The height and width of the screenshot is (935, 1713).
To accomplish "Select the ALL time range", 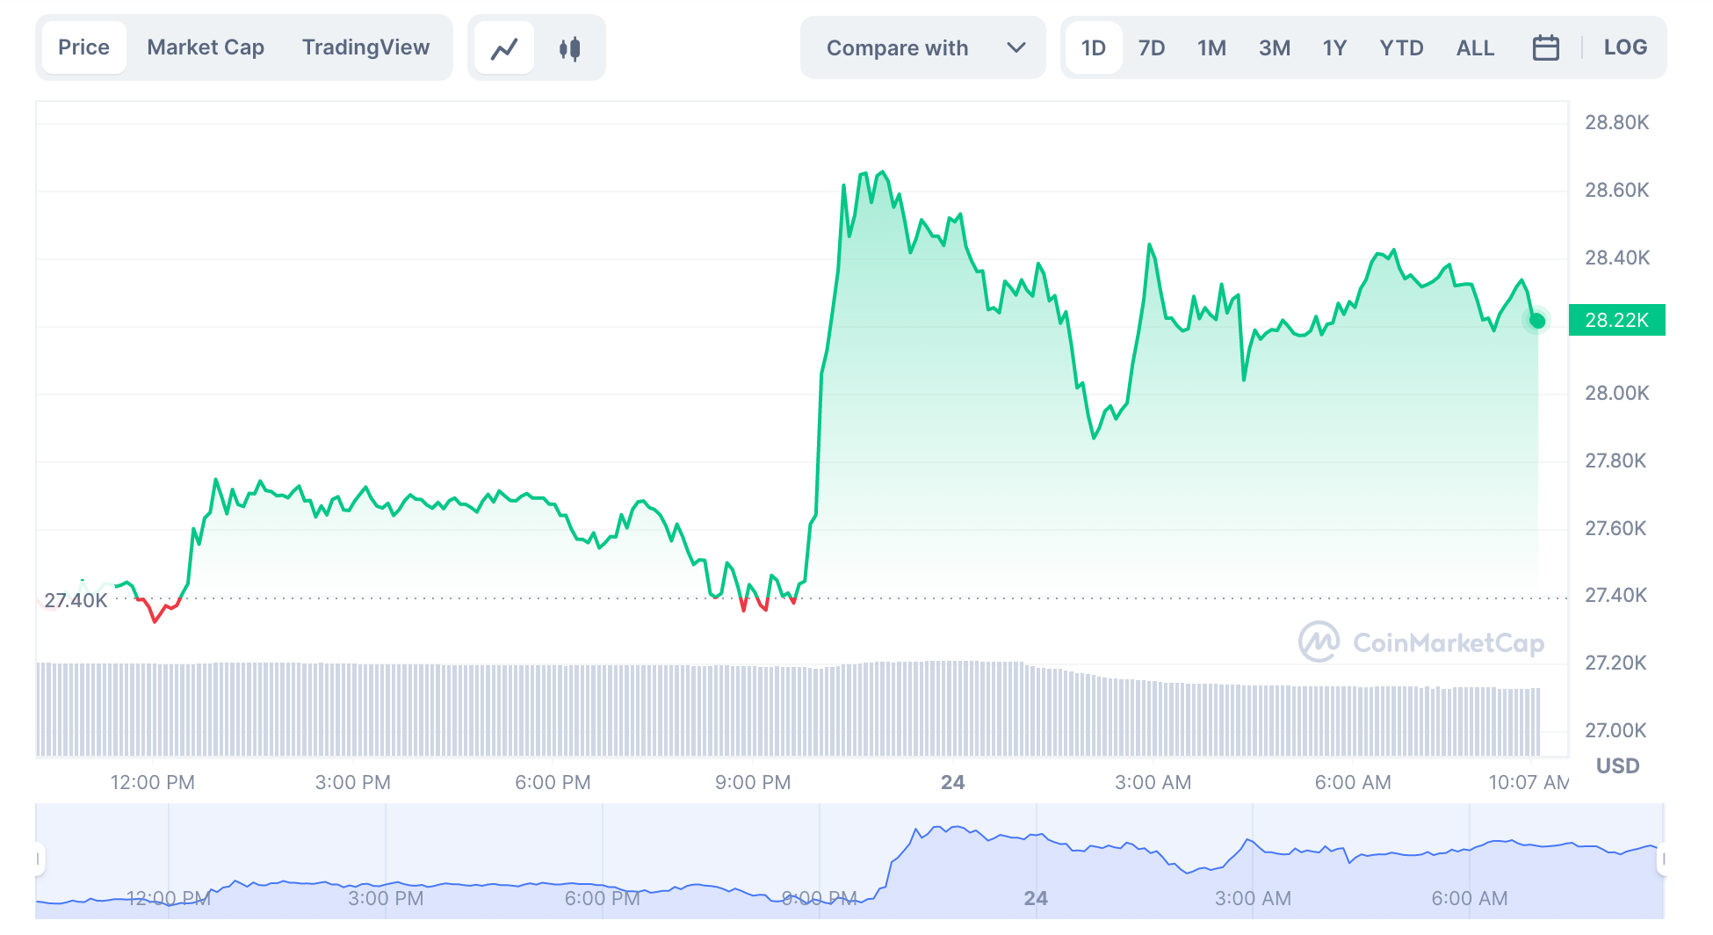I will coord(1475,47).
